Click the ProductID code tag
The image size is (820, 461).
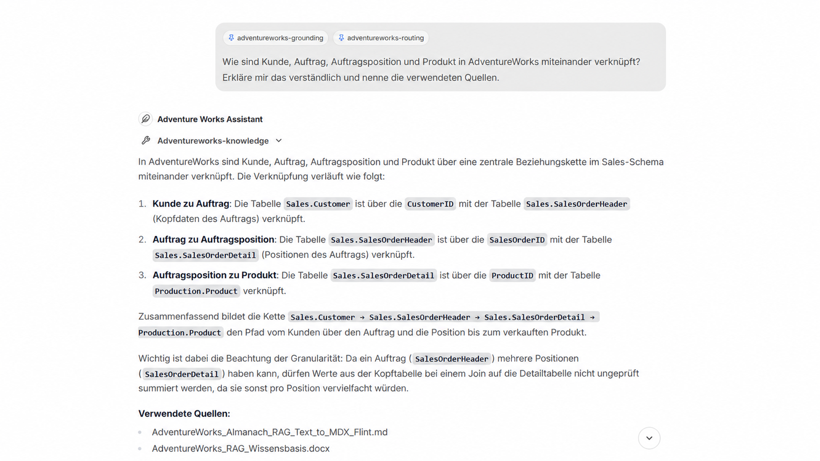[512, 275]
